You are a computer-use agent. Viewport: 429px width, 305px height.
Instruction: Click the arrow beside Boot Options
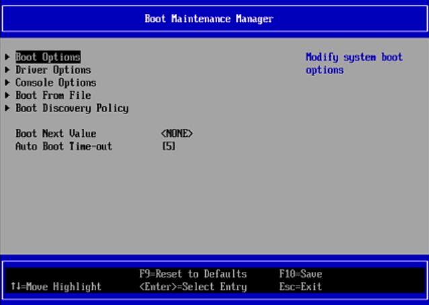(7, 57)
